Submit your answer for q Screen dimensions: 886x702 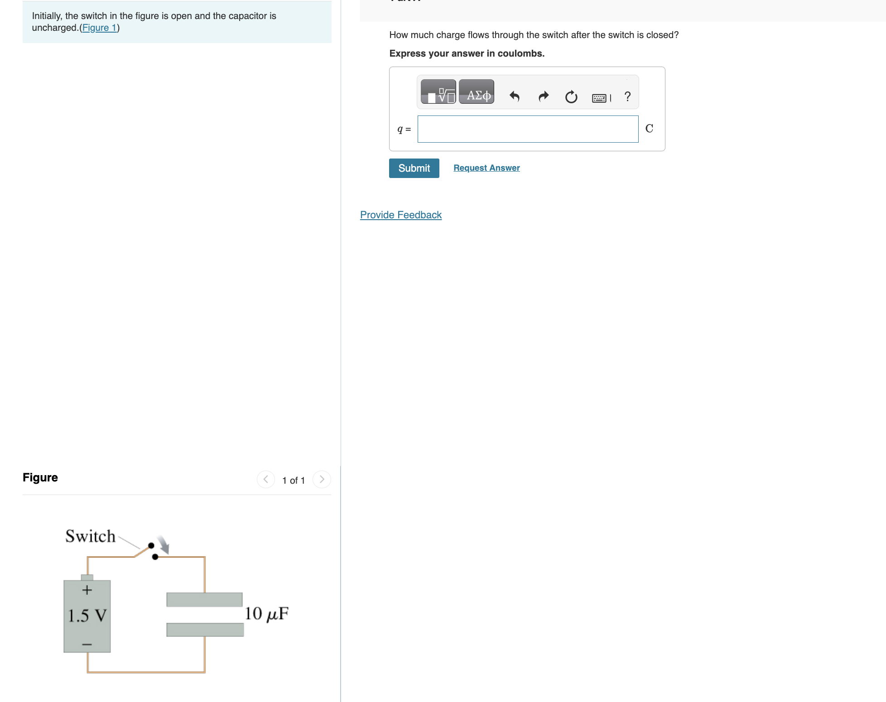click(414, 168)
